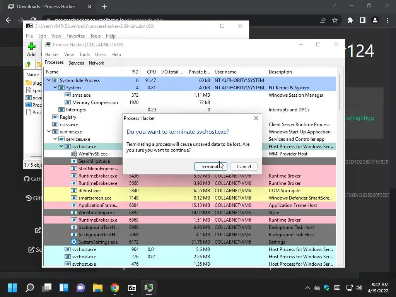Image resolution: width=396 pixels, height=297 pixels.
Task: Close the Process Hacker confirmation dialog
Action: (256, 118)
